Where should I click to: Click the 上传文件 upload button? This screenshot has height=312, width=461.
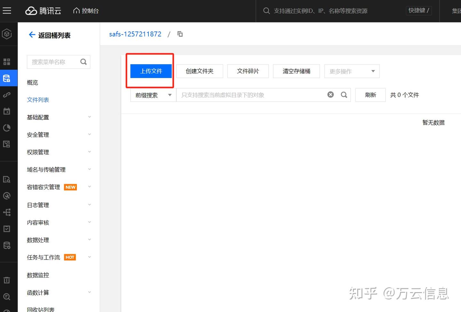pos(151,71)
